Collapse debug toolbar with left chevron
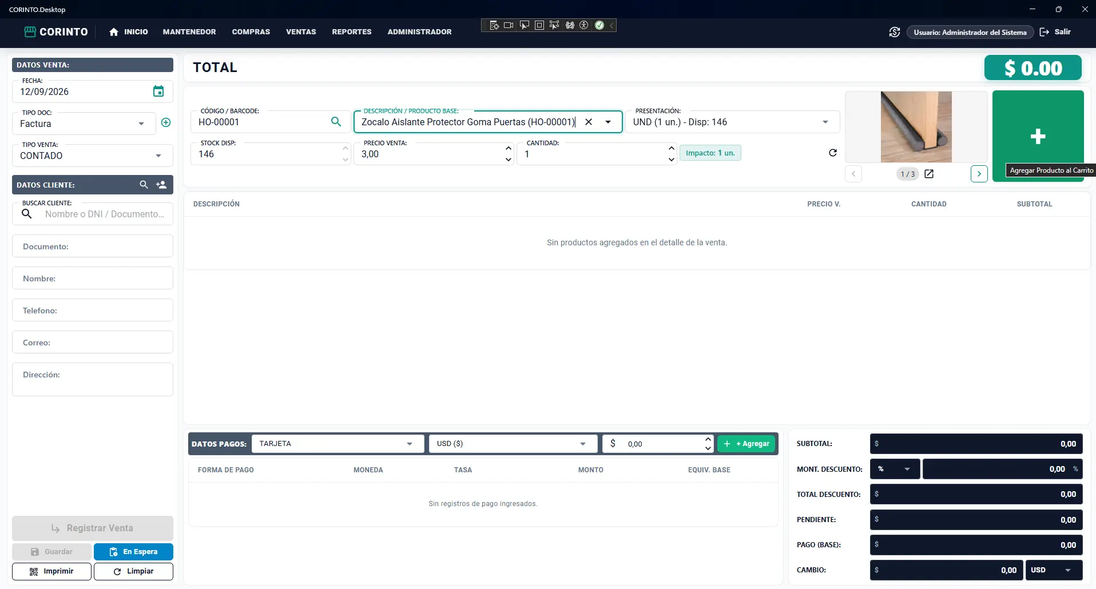 coord(611,25)
